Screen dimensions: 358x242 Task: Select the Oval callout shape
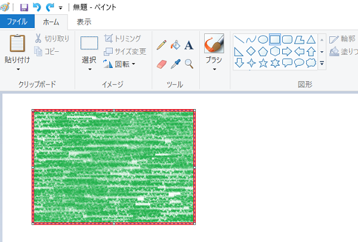point(299,63)
